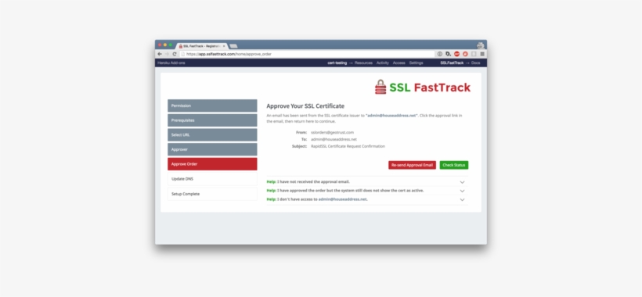
Task: Open Chrome hamburger menu
Action: pos(482,54)
